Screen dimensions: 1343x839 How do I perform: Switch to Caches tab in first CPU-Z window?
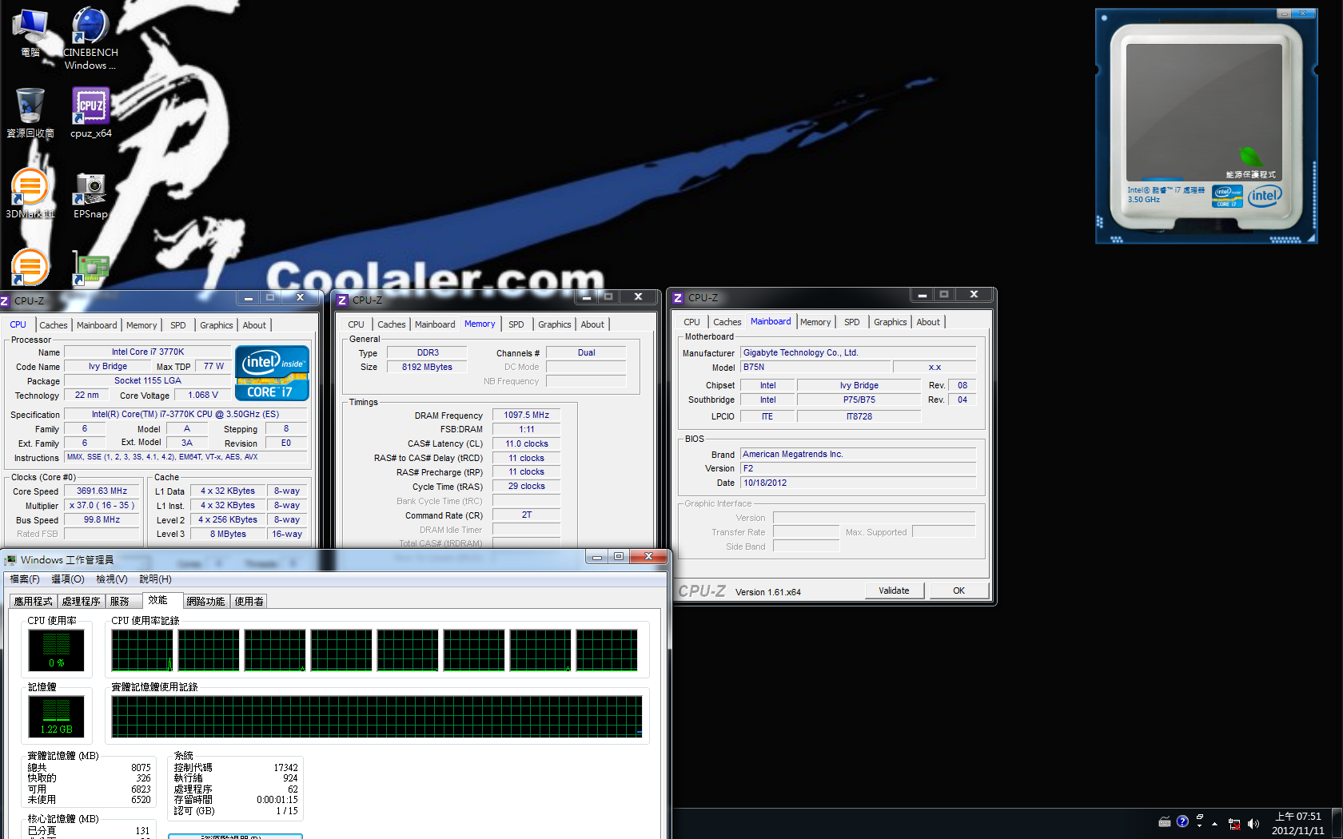(x=54, y=325)
